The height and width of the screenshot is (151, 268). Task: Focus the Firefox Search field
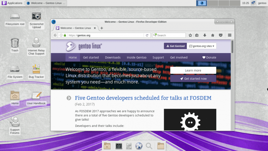tap(169, 35)
